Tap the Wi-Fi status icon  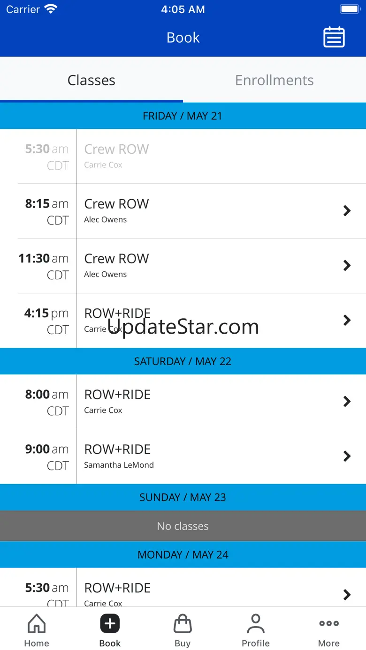pos(51,9)
